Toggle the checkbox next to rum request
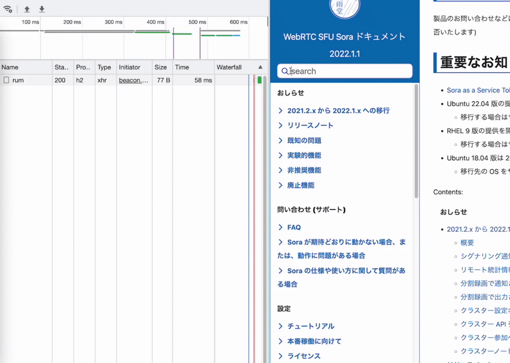The width and height of the screenshot is (510, 363). tap(6, 80)
